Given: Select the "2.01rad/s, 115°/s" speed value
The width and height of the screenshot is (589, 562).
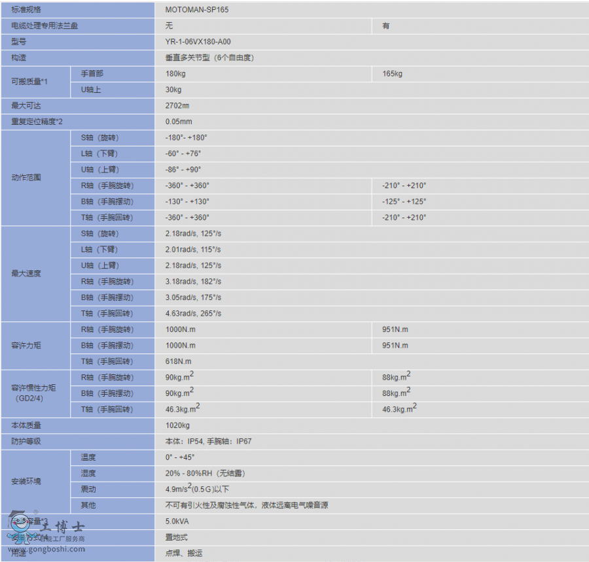Looking at the screenshot, I should pos(193,250).
